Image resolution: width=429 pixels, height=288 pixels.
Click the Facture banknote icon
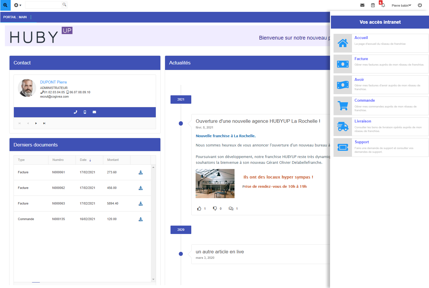[x=343, y=64]
